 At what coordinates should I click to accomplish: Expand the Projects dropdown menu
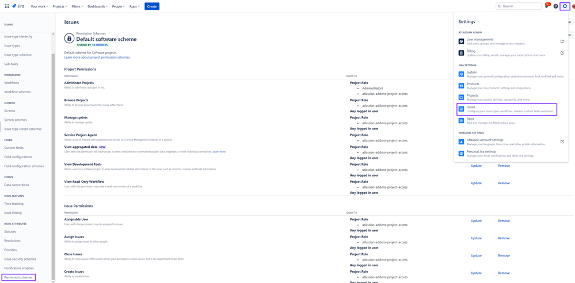pyautogui.click(x=60, y=6)
